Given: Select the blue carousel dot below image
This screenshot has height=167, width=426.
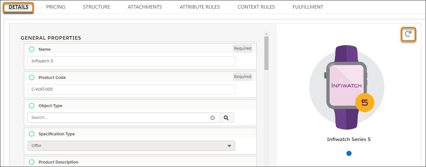Looking at the screenshot, I should [349, 153].
